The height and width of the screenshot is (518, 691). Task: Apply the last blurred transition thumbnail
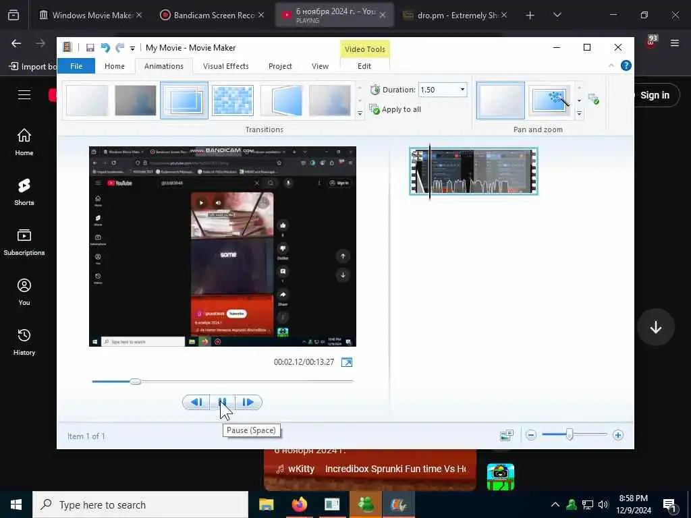329,100
